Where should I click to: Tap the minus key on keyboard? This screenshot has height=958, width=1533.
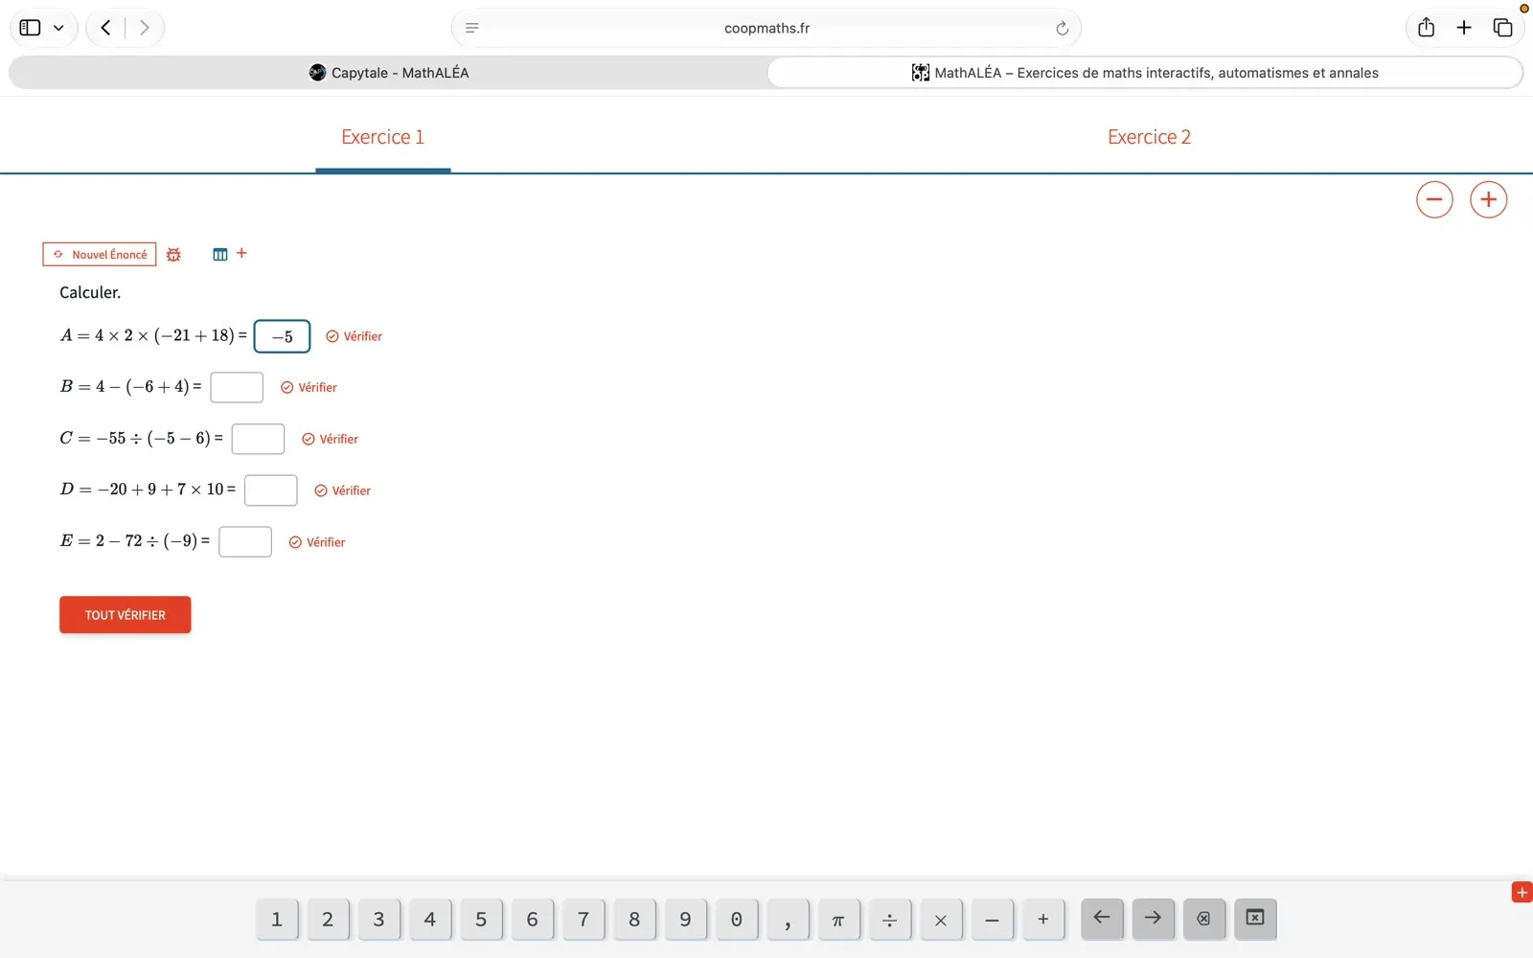(992, 920)
